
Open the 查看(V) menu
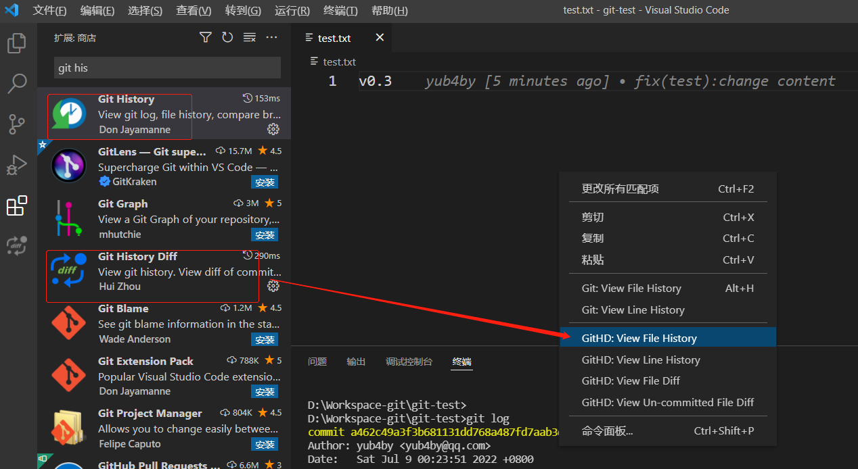pyautogui.click(x=194, y=11)
